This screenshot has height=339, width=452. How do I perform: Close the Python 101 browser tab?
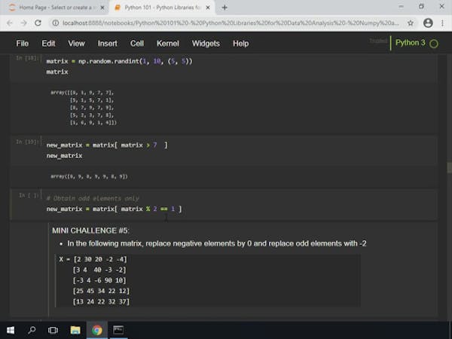[x=208, y=8]
